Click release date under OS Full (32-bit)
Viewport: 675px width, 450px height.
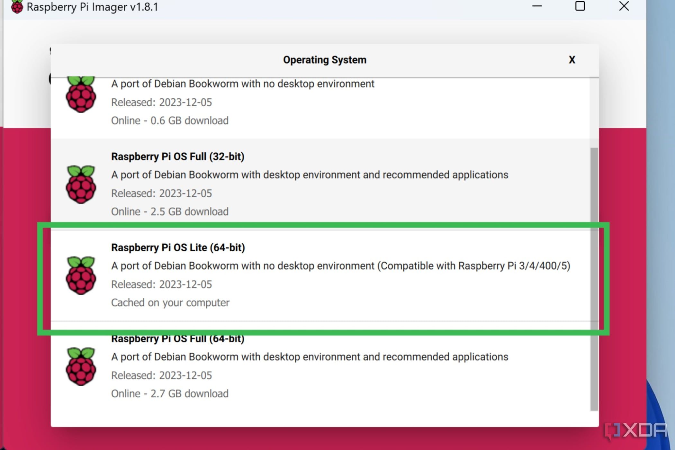[x=161, y=193]
